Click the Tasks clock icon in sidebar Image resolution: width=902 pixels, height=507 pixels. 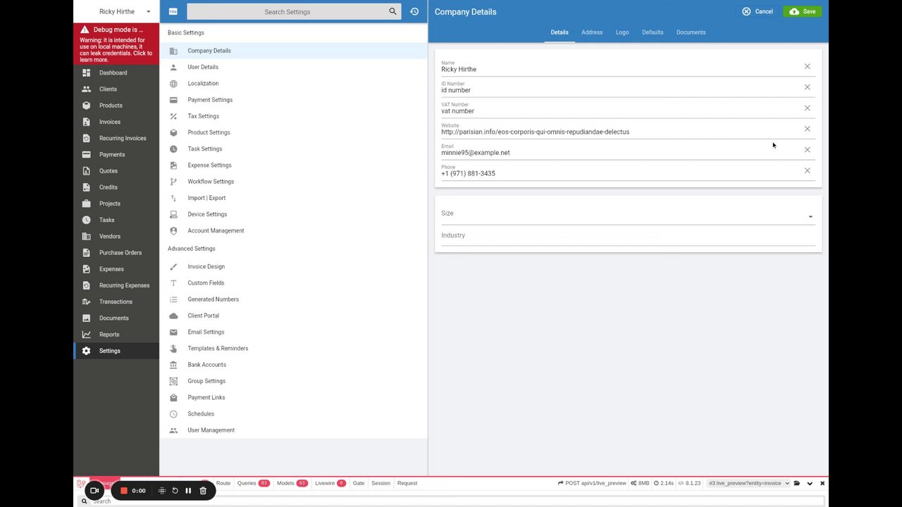coord(86,220)
